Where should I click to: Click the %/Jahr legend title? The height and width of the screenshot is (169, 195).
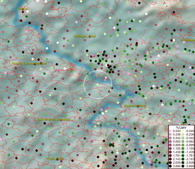[x=181, y=127]
